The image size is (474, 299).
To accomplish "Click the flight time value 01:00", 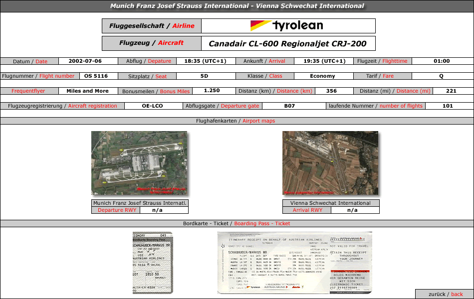I will pos(442,61).
